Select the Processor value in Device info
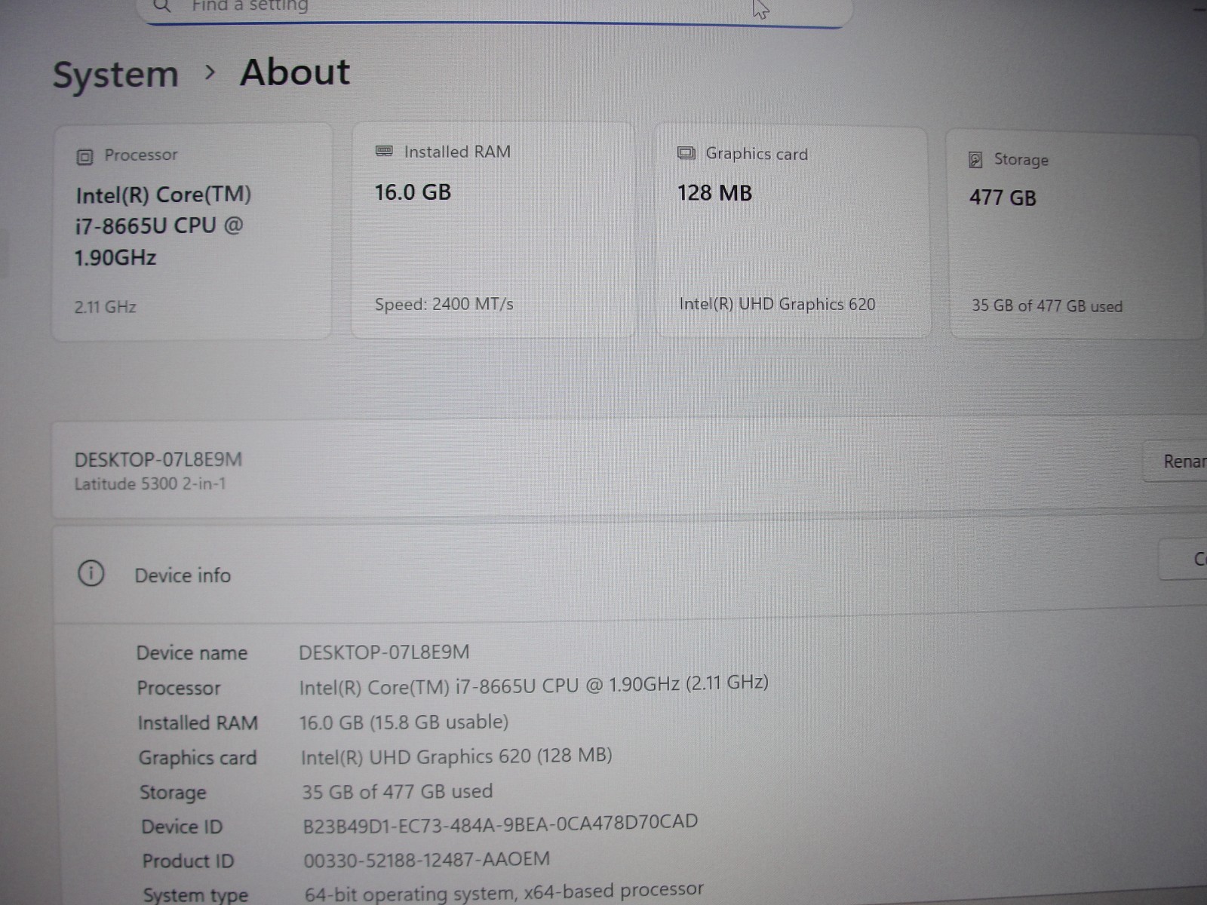Viewport: 1207px width, 905px height. point(533,685)
